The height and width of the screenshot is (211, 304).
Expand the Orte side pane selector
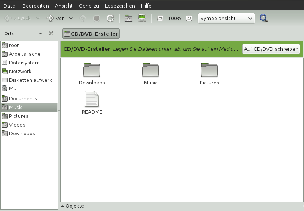[41, 33]
